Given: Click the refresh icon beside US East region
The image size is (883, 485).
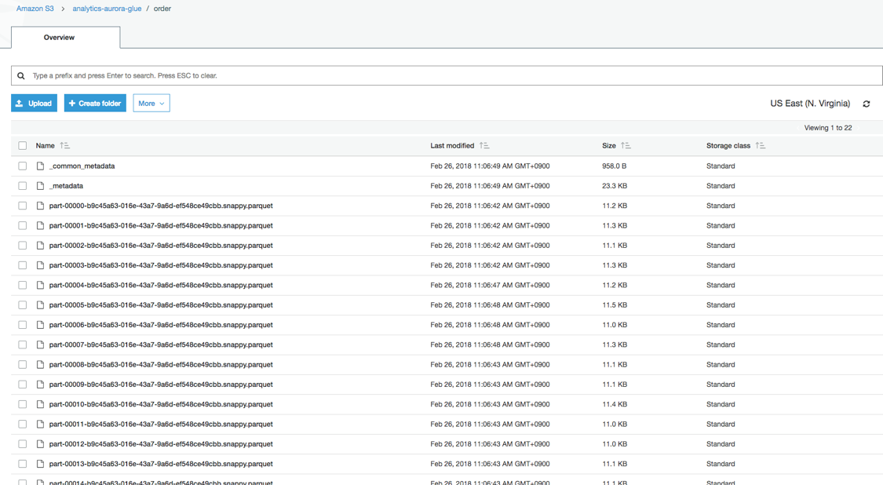Looking at the screenshot, I should tap(866, 104).
